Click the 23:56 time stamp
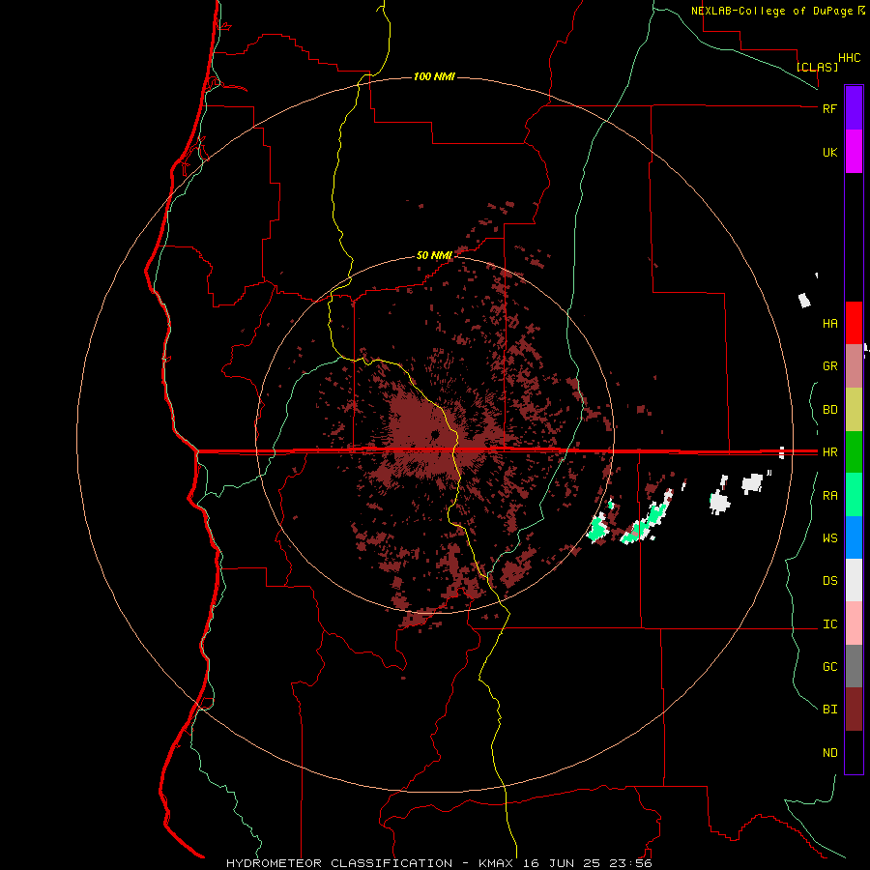This screenshot has width=870, height=870. pos(631,863)
